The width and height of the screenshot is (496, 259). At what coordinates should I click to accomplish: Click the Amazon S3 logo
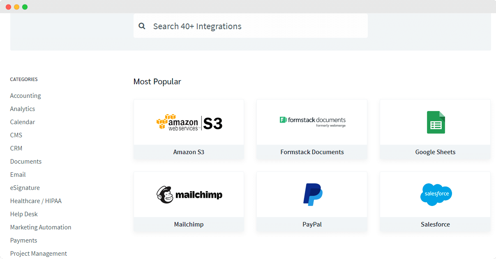tap(189, 122)
